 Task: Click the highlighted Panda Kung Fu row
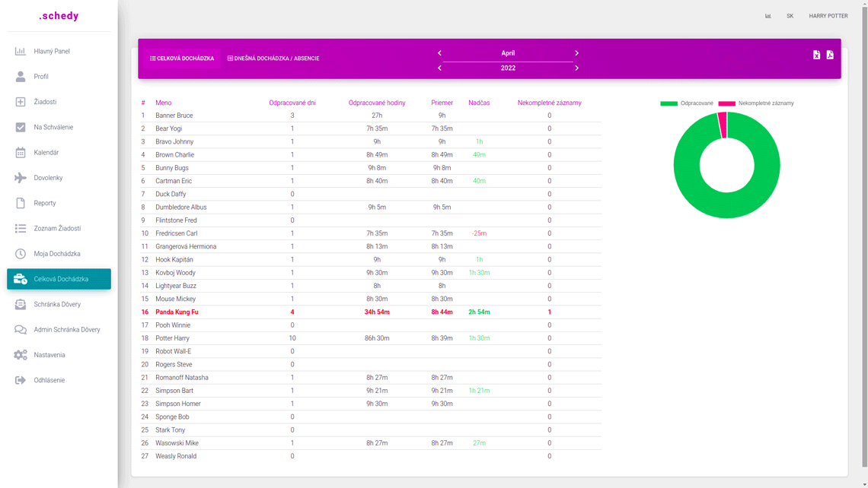coord(177,312)
